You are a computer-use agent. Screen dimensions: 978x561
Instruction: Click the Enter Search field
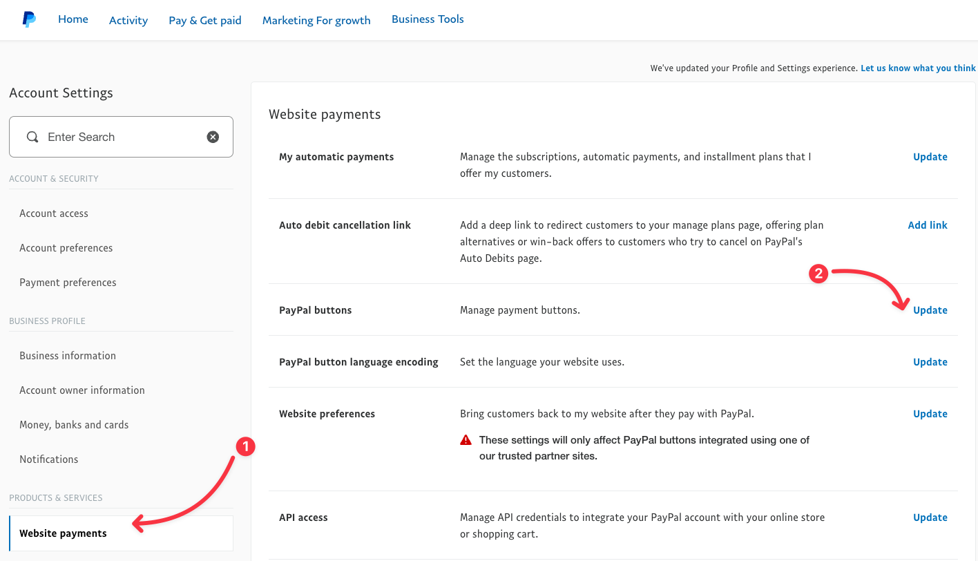(x=121, y=137)
